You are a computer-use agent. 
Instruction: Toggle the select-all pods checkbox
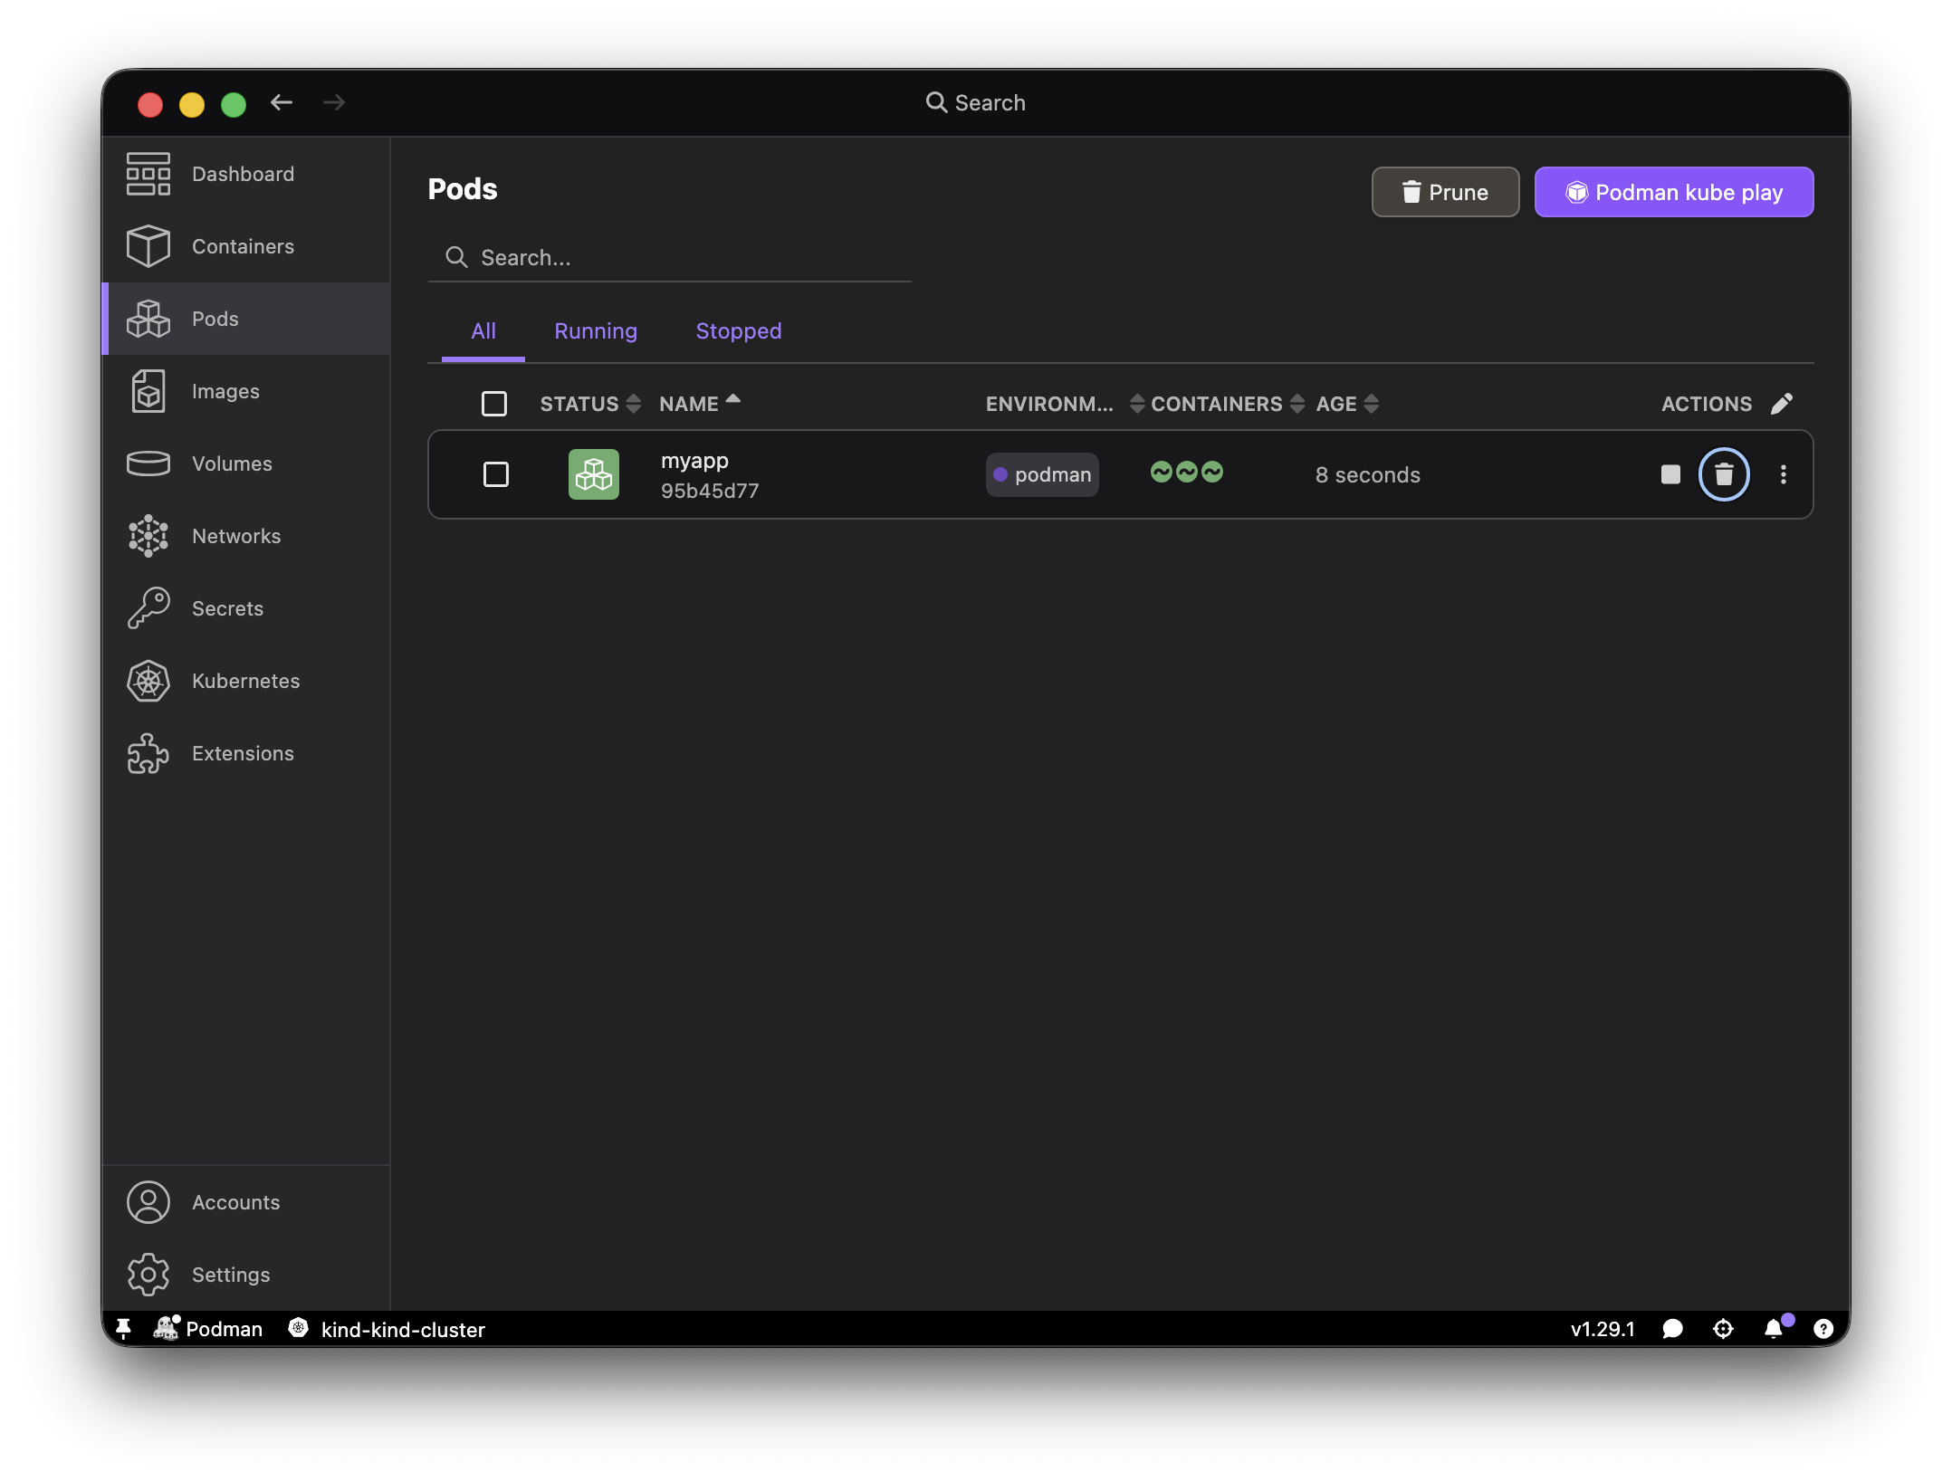[494, 404]
